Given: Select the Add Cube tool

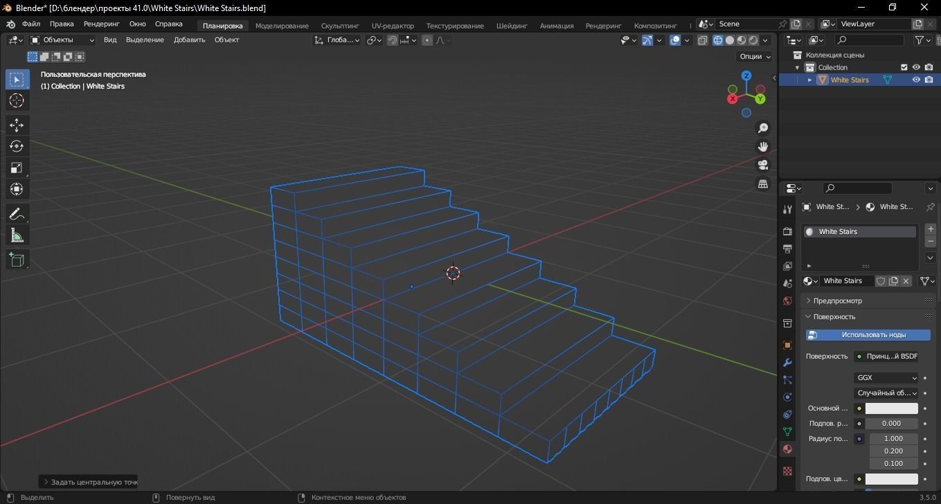Looking at the screenshot, I should click(17, 260).
